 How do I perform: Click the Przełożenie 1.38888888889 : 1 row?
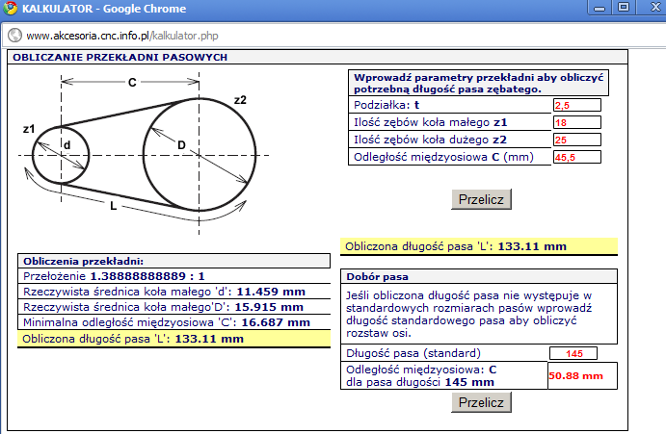173,276
